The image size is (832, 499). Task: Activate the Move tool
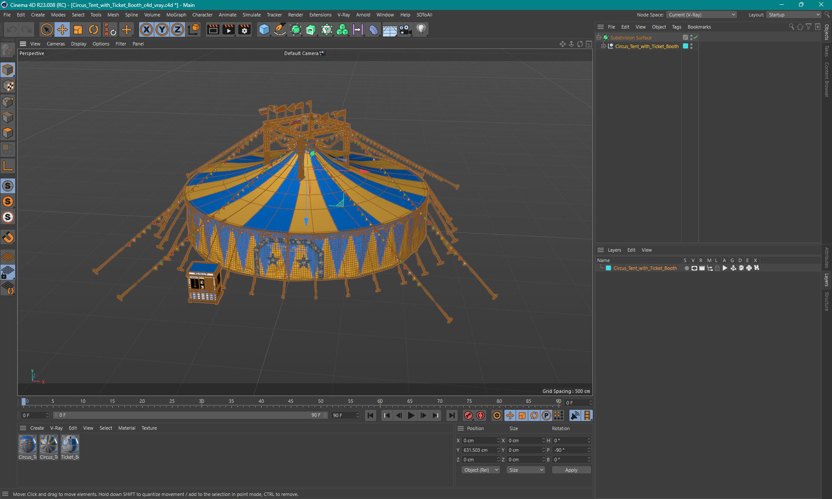click(x=62, y=29)
